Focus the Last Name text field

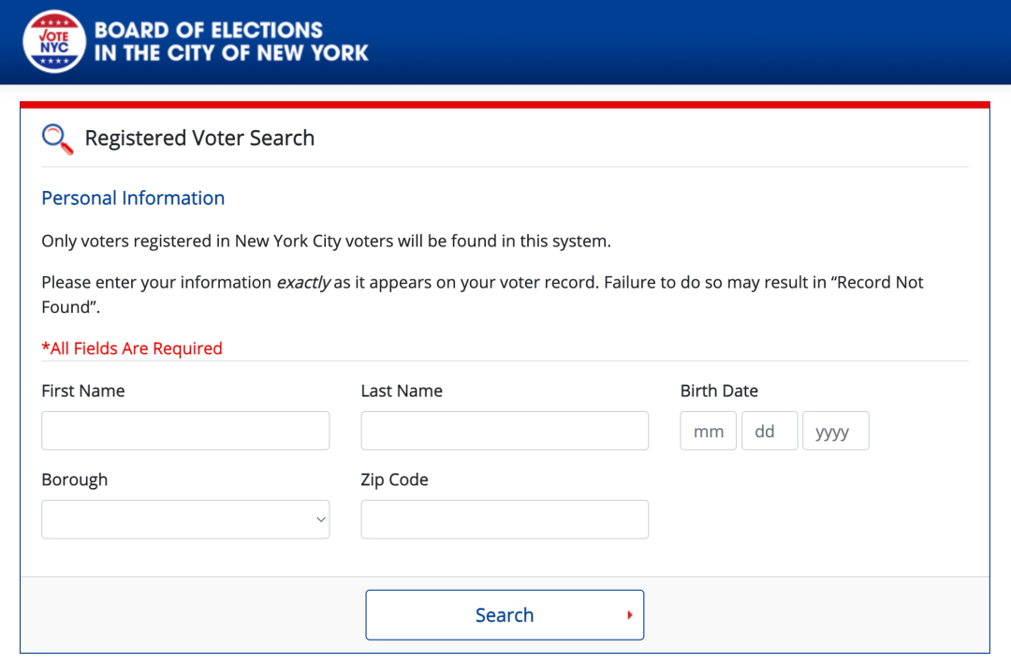[505, 431]
